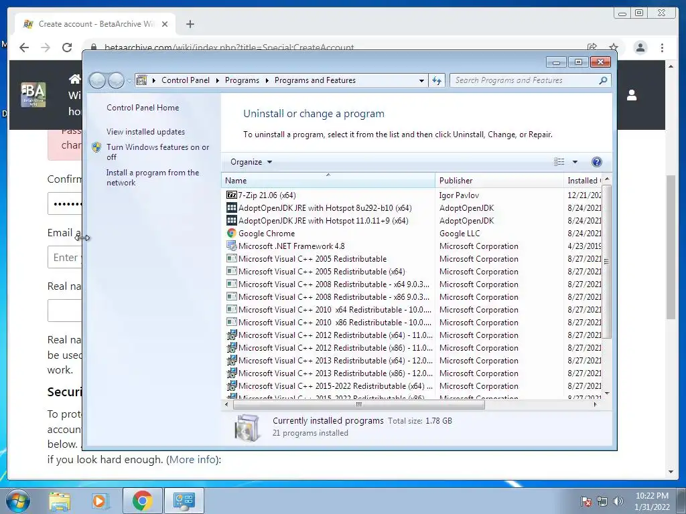Click the Chrome page vertical scrollbar thumb
Viewport: 686px width, 514px height.
click(x=671, y=247)
